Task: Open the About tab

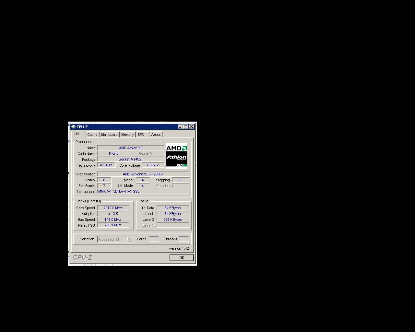Action: 156,135
